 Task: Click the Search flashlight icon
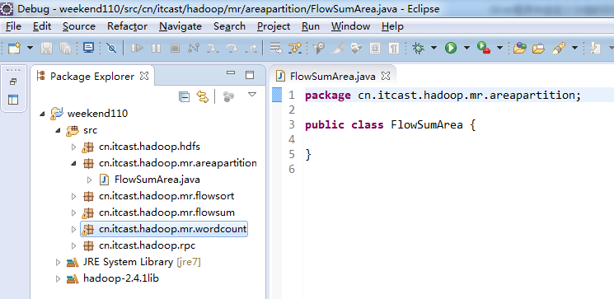(x=559, y=48)
